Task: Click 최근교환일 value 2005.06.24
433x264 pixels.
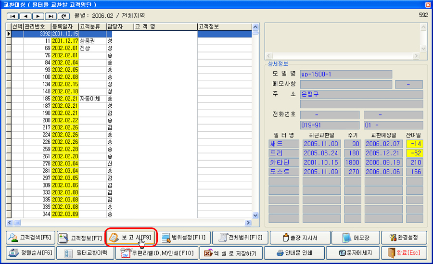Action: (x=321, y=153)
